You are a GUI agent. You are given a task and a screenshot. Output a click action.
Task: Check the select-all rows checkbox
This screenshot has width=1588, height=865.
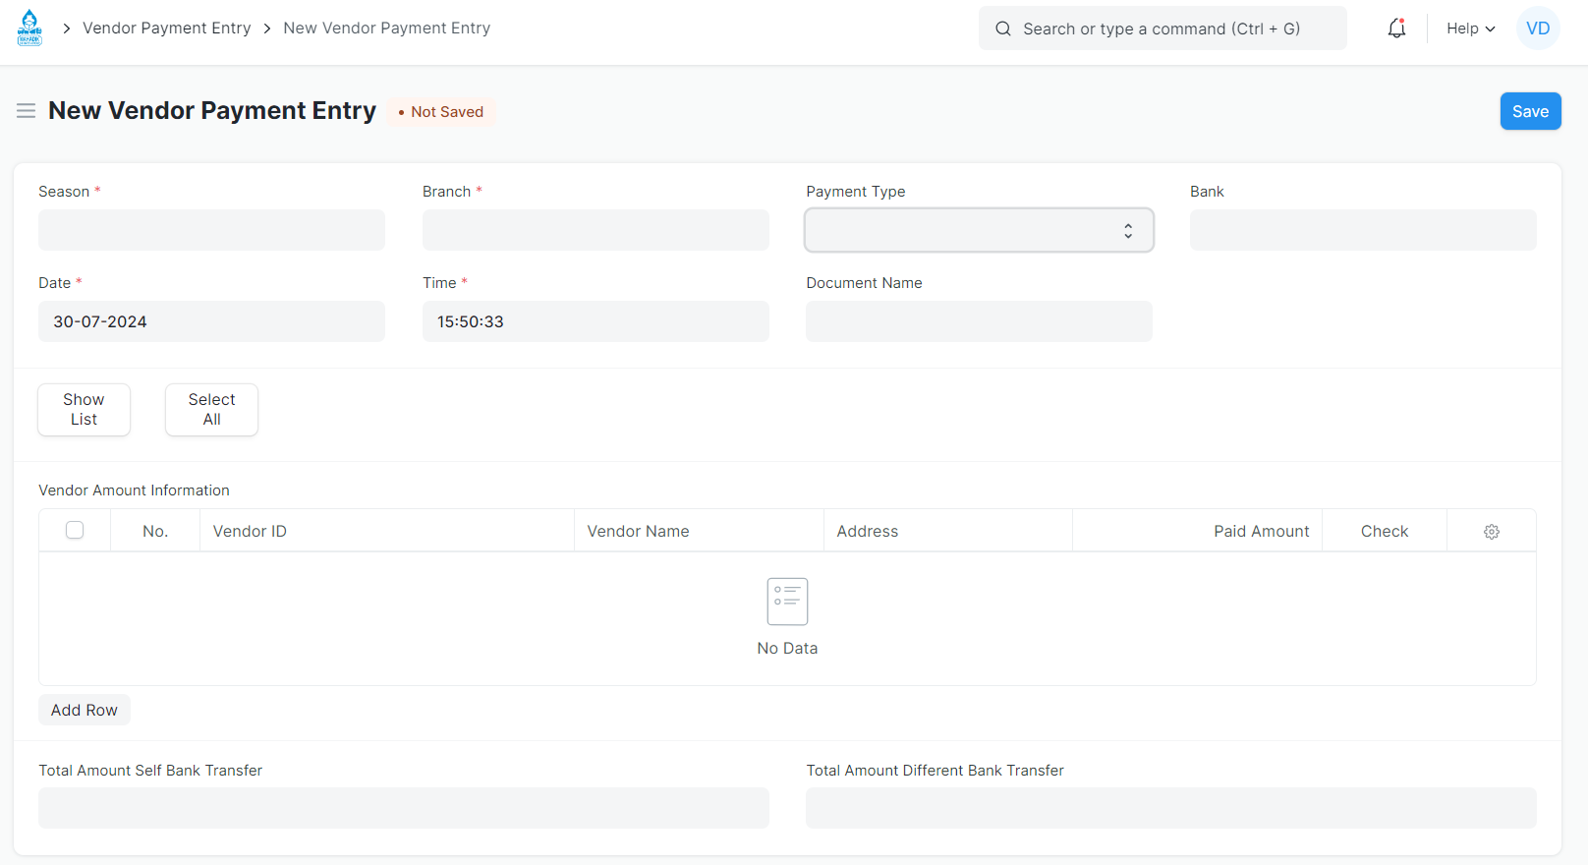[75, 531]
